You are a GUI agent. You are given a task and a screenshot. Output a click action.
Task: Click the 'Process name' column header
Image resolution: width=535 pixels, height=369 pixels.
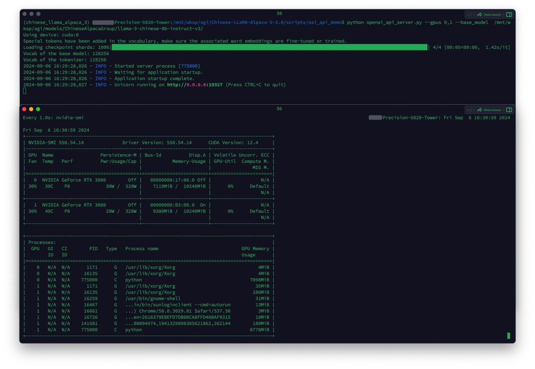[142, 249]
